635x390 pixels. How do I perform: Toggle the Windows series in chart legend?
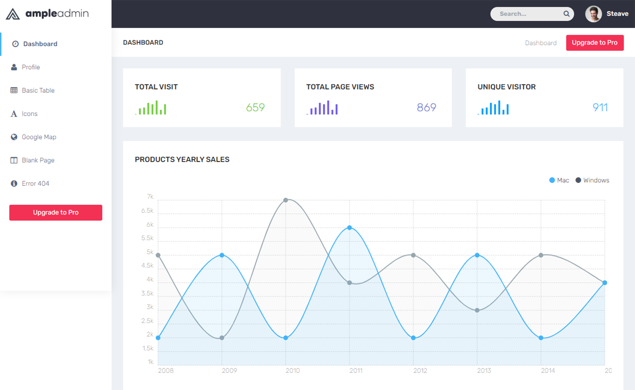pyautogui.click(x=592, y=180)
